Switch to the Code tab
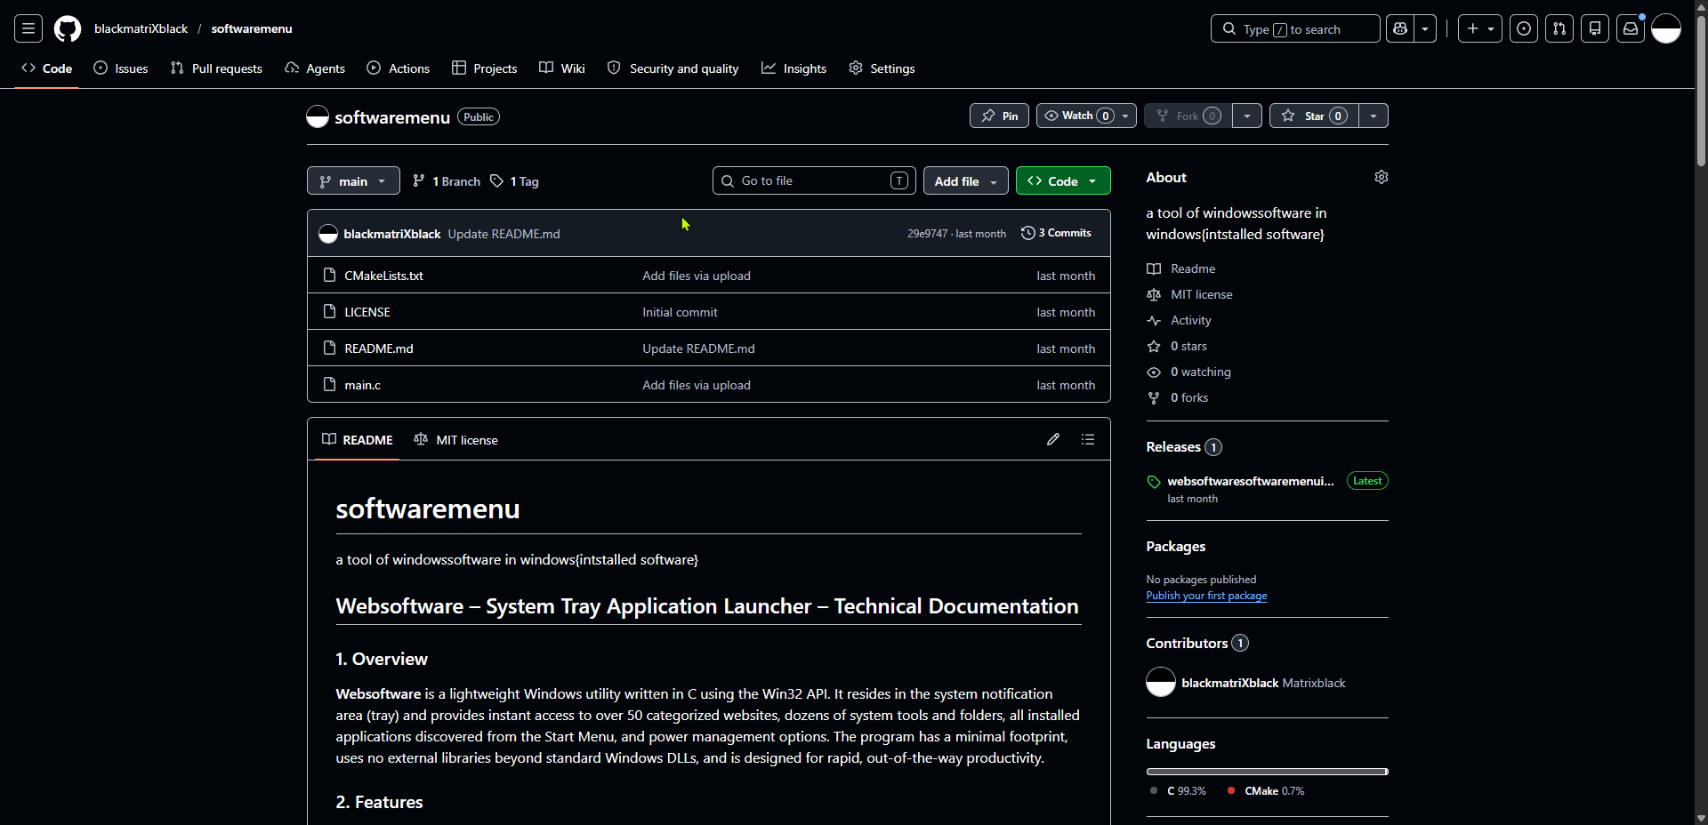 (47, 68)
